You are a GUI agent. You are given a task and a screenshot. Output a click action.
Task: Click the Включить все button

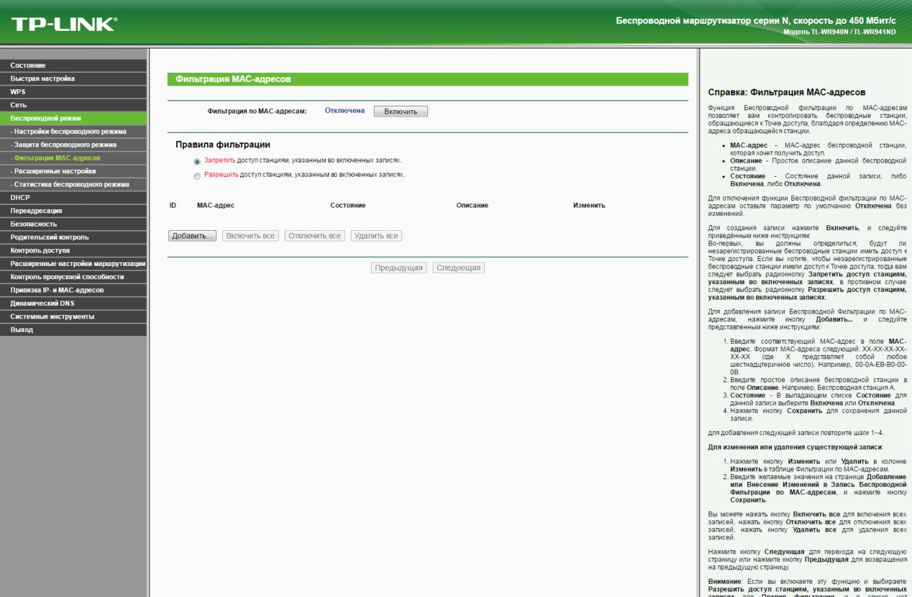pyautogui.click(x=250, y=236)
